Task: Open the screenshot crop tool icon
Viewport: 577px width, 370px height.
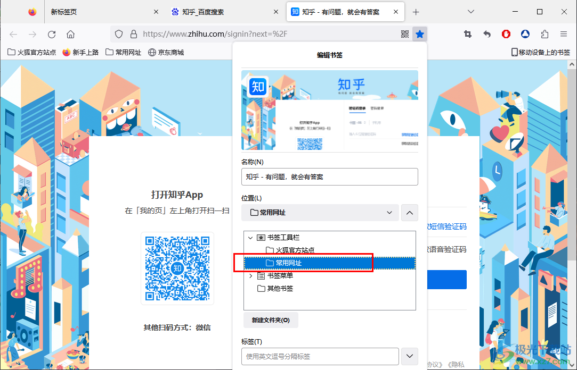Action: 468,34
